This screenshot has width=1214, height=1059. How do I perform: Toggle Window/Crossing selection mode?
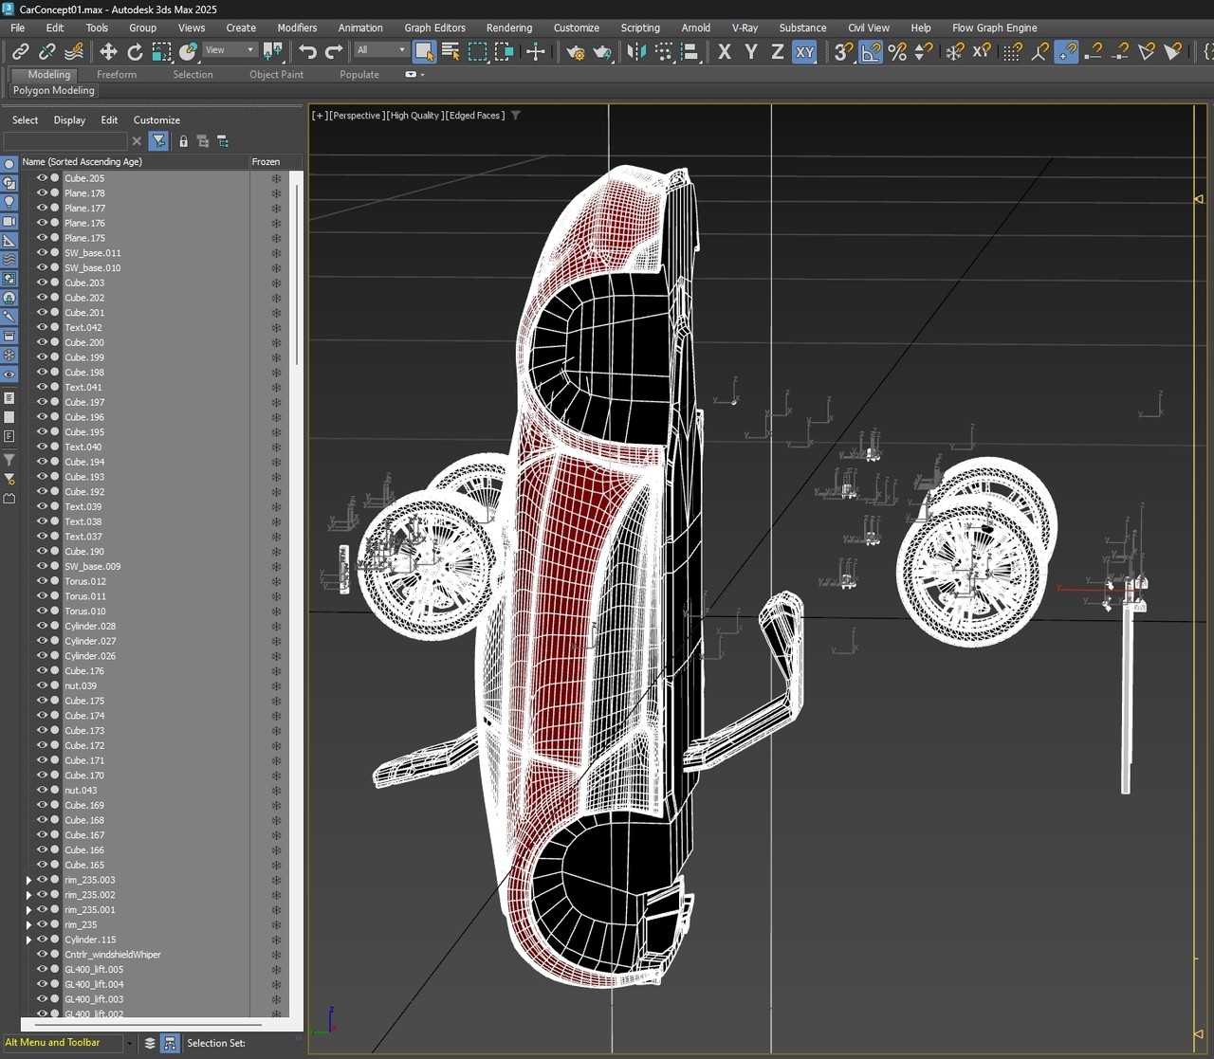(x=504, y=51)
